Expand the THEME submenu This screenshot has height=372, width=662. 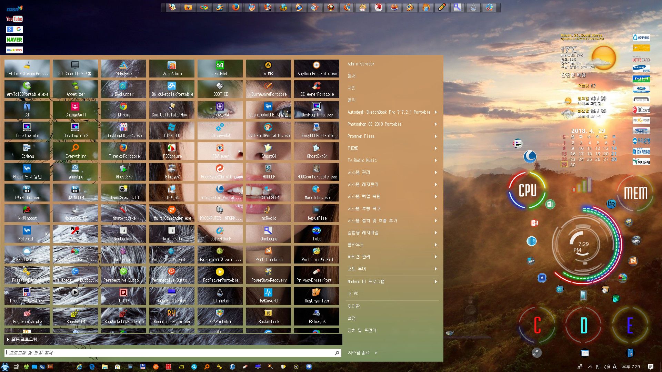[392, 148]
